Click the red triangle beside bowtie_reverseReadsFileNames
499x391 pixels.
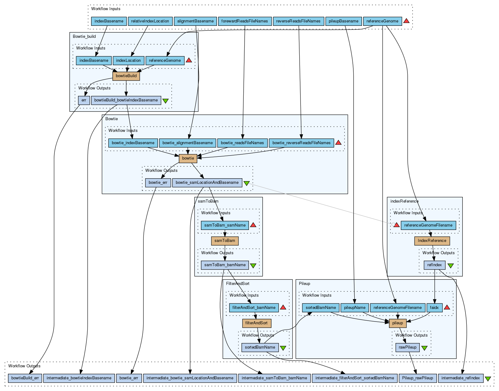point(338,143)
